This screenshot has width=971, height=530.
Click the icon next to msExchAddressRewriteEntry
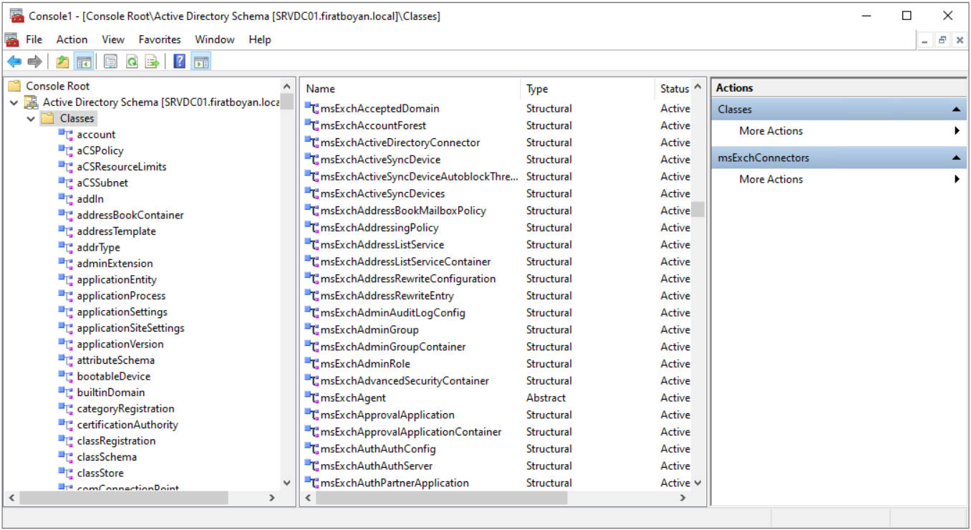coord(311,296)
